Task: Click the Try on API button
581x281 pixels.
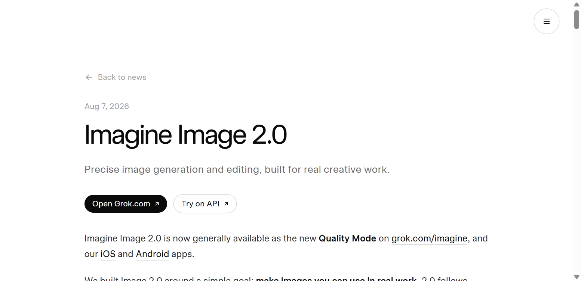Action: tap(205, 204)
